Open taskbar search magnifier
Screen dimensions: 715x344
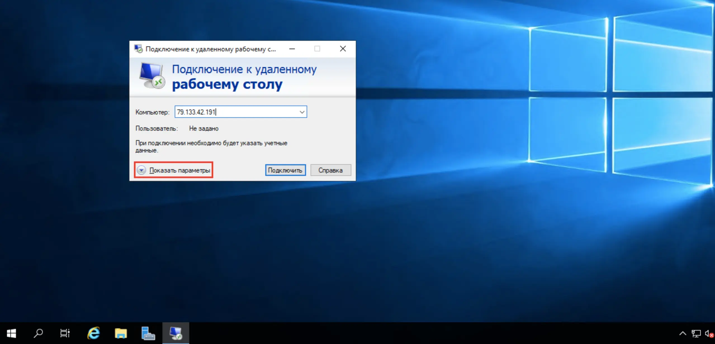(38, 333)
